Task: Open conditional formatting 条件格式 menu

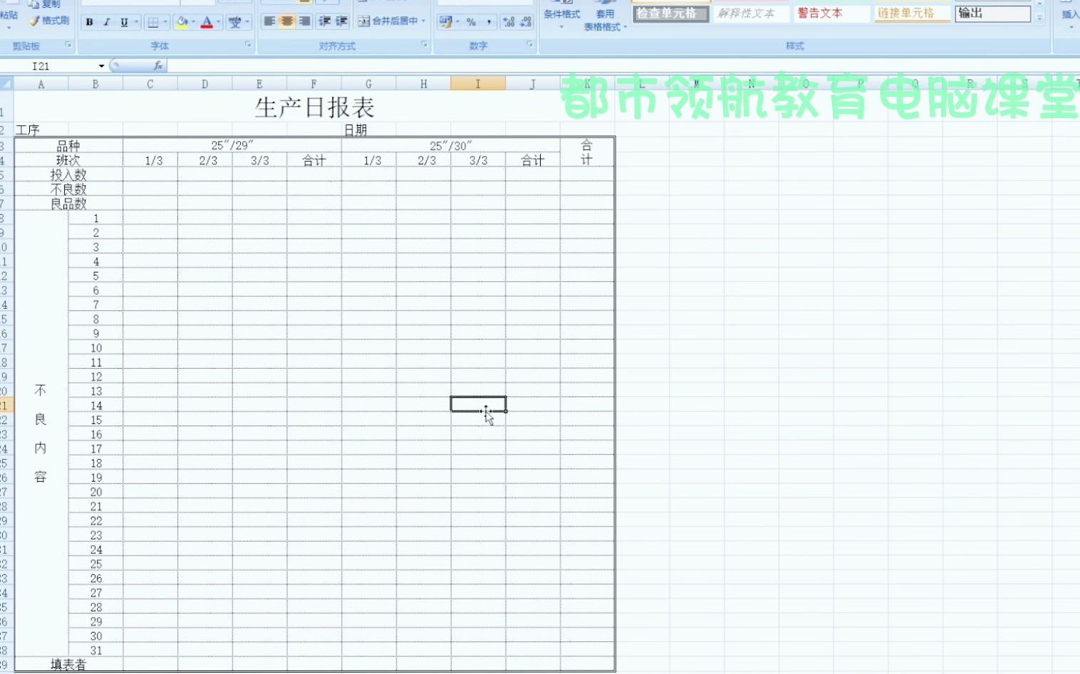Action: (562, 15)
